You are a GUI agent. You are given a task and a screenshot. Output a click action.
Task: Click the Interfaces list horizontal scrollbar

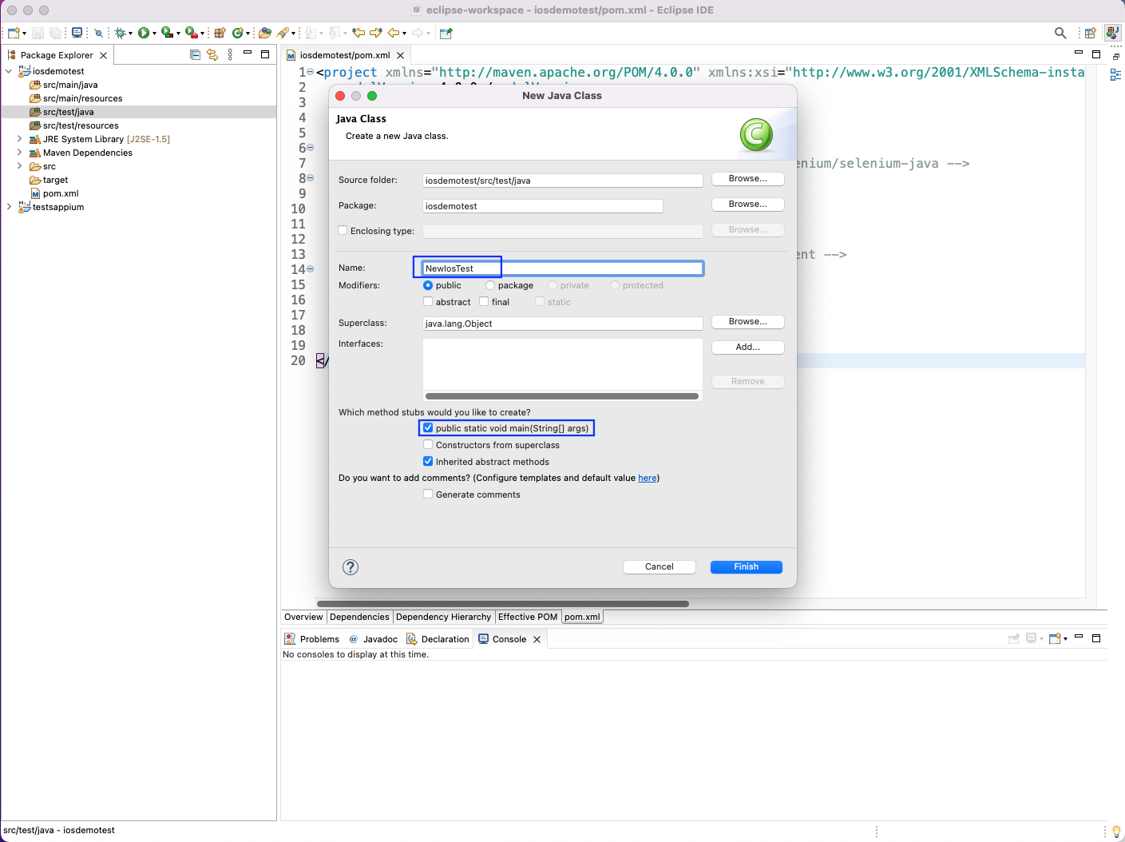pos(561,396)
